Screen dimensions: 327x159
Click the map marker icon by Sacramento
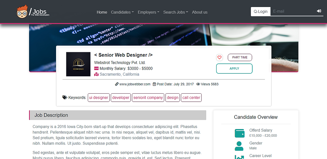pyautogui.click(x=96, y=74)
